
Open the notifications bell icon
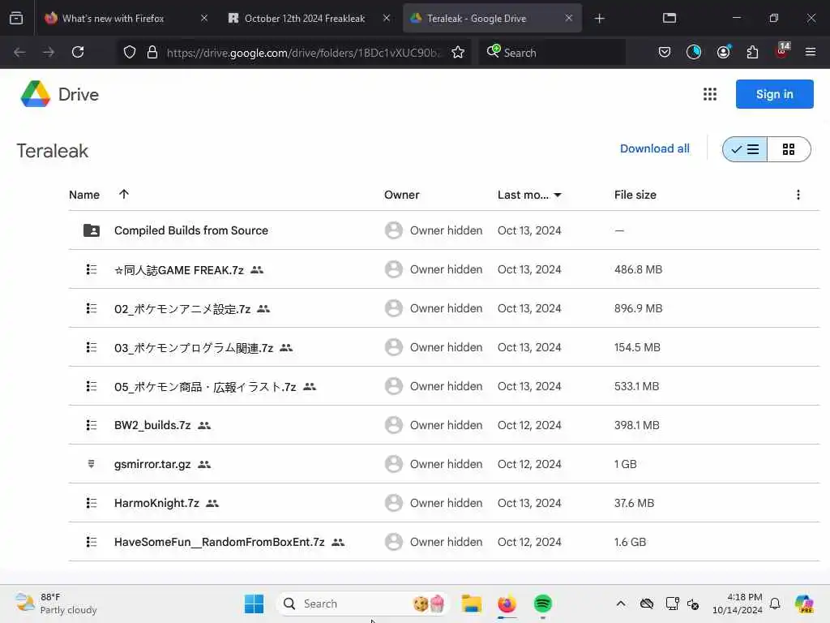(775, 604)
